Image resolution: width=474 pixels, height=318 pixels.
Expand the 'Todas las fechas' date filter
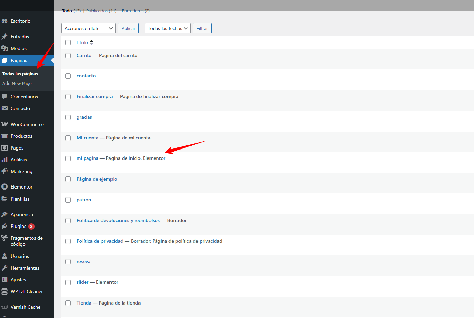[x=167, y=28]
